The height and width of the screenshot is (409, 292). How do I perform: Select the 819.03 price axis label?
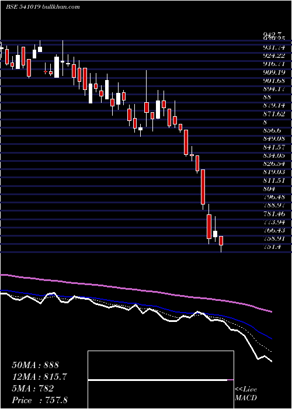274,172
